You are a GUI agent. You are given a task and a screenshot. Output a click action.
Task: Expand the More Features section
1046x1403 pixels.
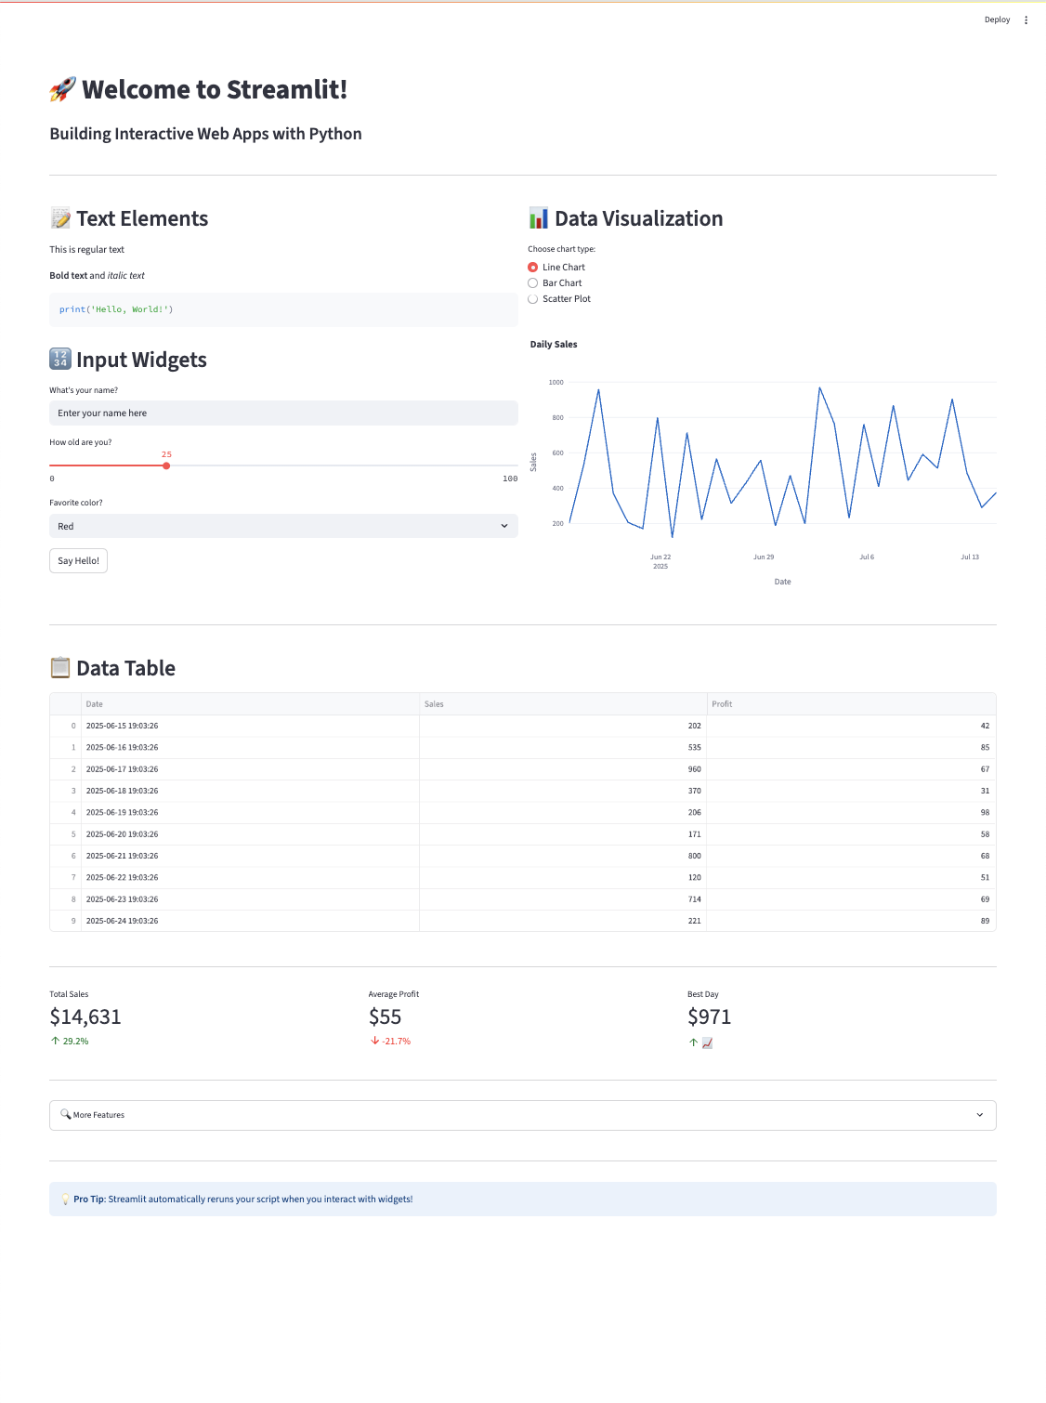tap(523, 1115)
